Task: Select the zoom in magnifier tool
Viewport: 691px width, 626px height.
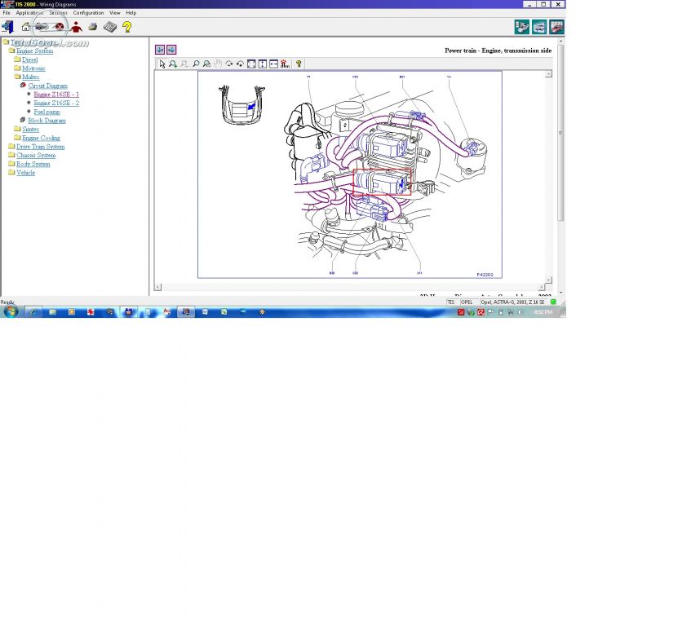Action: pos(173,64)
